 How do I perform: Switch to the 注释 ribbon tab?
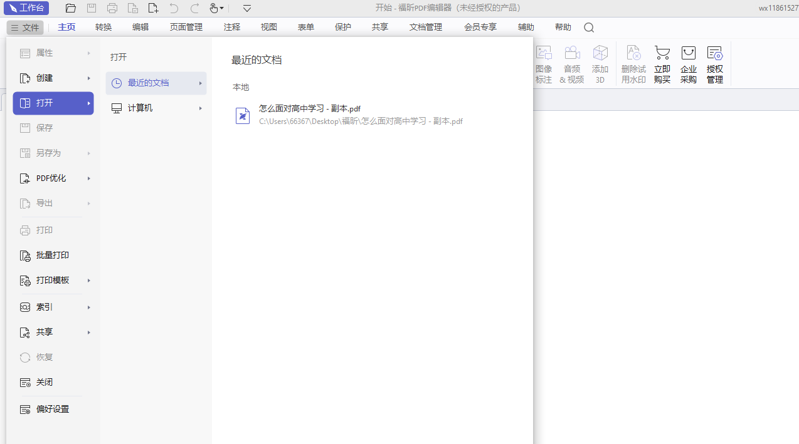coord(232,28)
